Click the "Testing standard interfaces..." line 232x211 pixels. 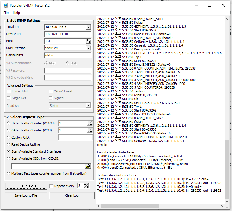pos(118,175)
